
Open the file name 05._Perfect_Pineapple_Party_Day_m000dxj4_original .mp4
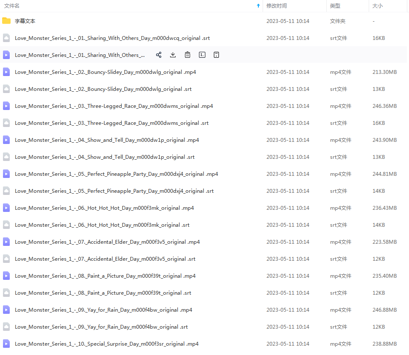(116, 174)
